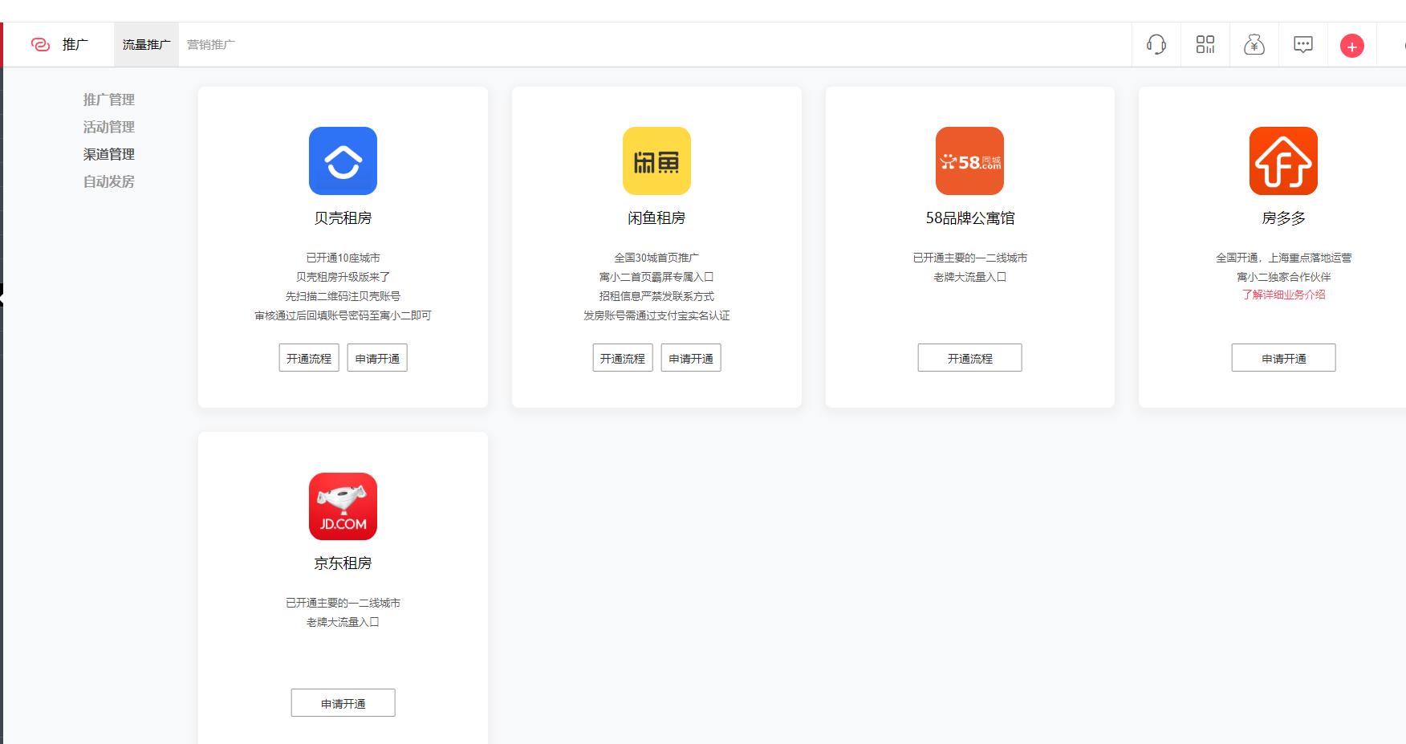Click the text 全国开通，上海重点落地运营
The image size is (1406, 744).
pos(1284,258)
